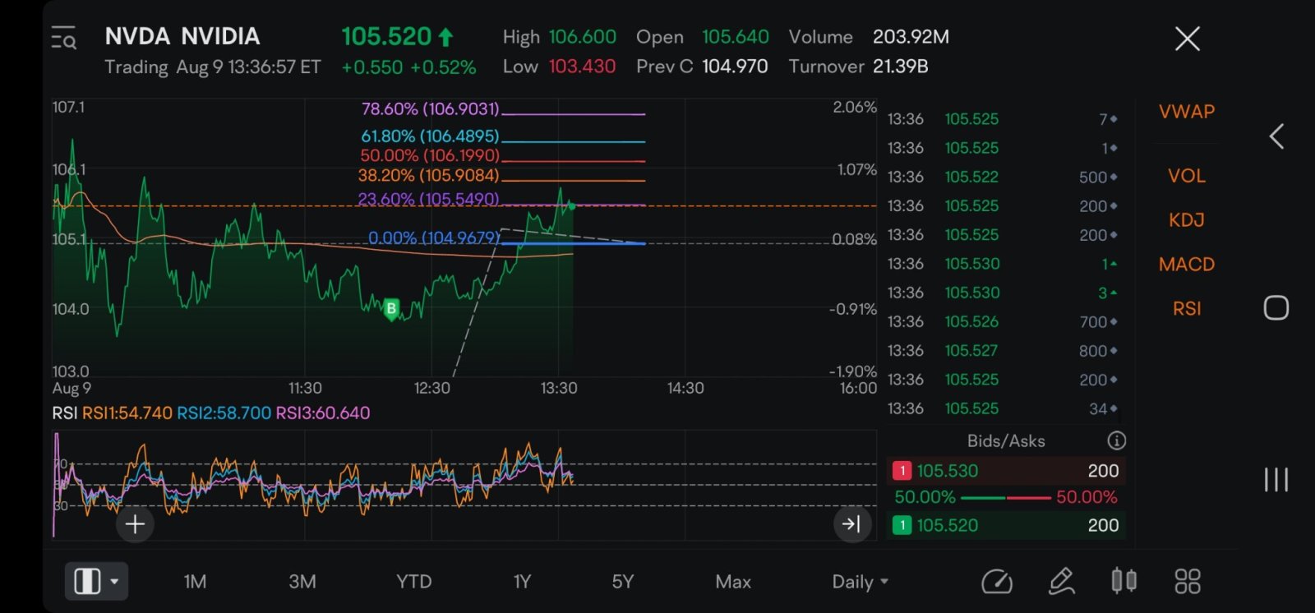Tap the Volume 203.92M value
Image resolution: width=1315 pixels, height=613 pixels.
coord(911,37)
